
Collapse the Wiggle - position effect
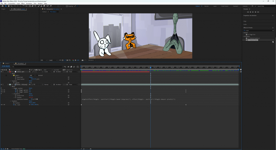point(12,88)
